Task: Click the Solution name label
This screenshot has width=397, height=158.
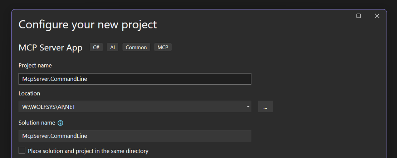Action: 37,123
